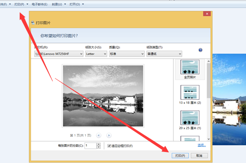Open the 电子邮件(E) menu item
The image size is (246, 163).
[x=39, y=4]
